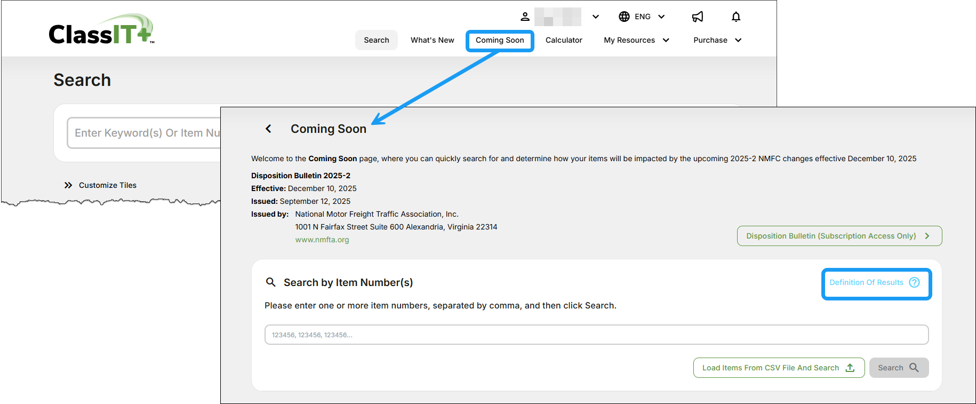Click the globe language icon
Screen dimensions: 976x404
(624, 17)
